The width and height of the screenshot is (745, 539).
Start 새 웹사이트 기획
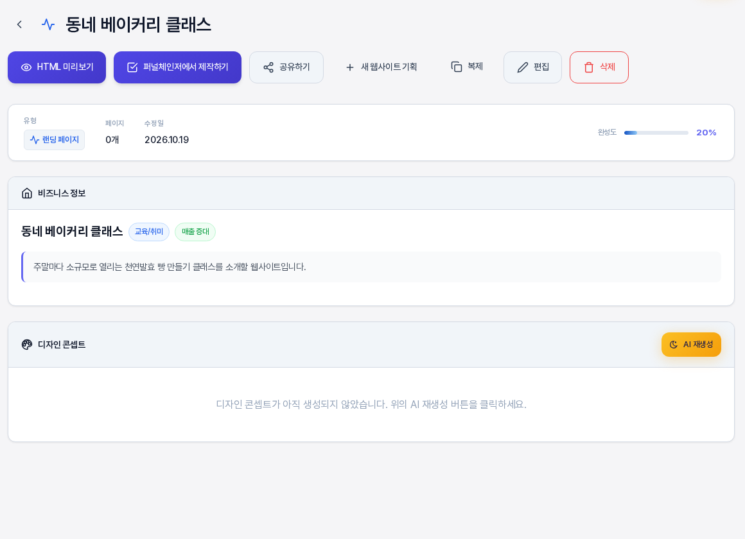[381, 67]
